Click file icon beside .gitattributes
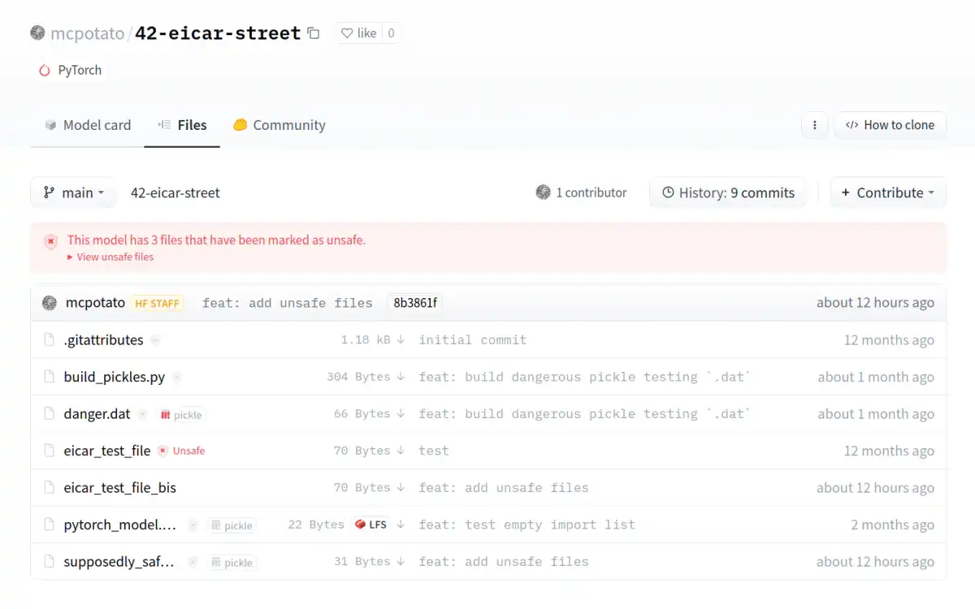975x609 pixels. point(49,339)
